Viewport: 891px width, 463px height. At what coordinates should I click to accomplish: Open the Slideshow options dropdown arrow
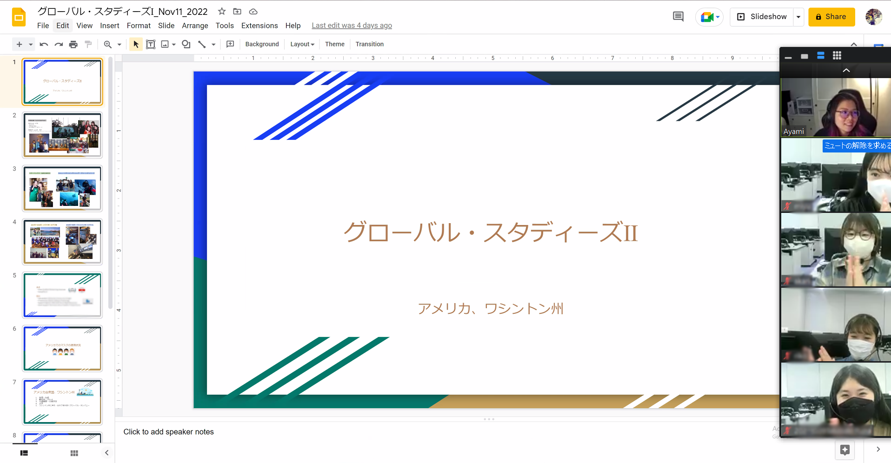pos(798,17)
